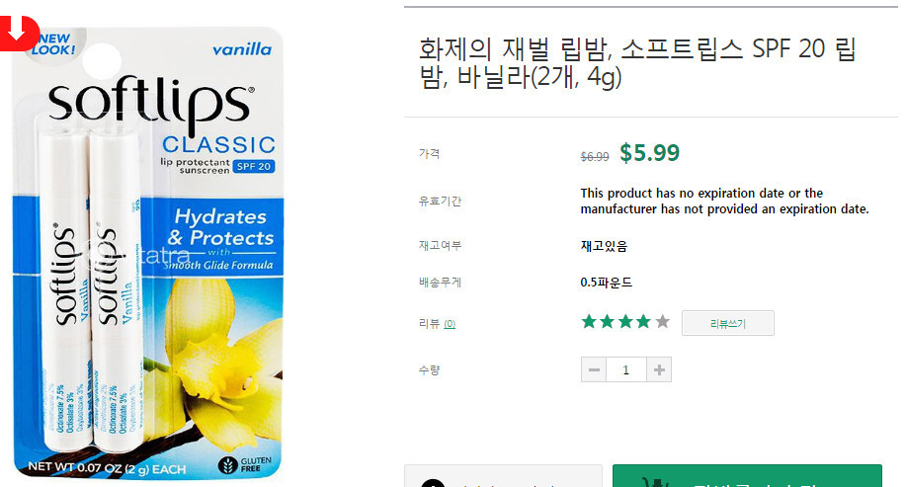905x487 pixels.
Task: Click the quantity input field showing 1
Action: coord(626,369)
